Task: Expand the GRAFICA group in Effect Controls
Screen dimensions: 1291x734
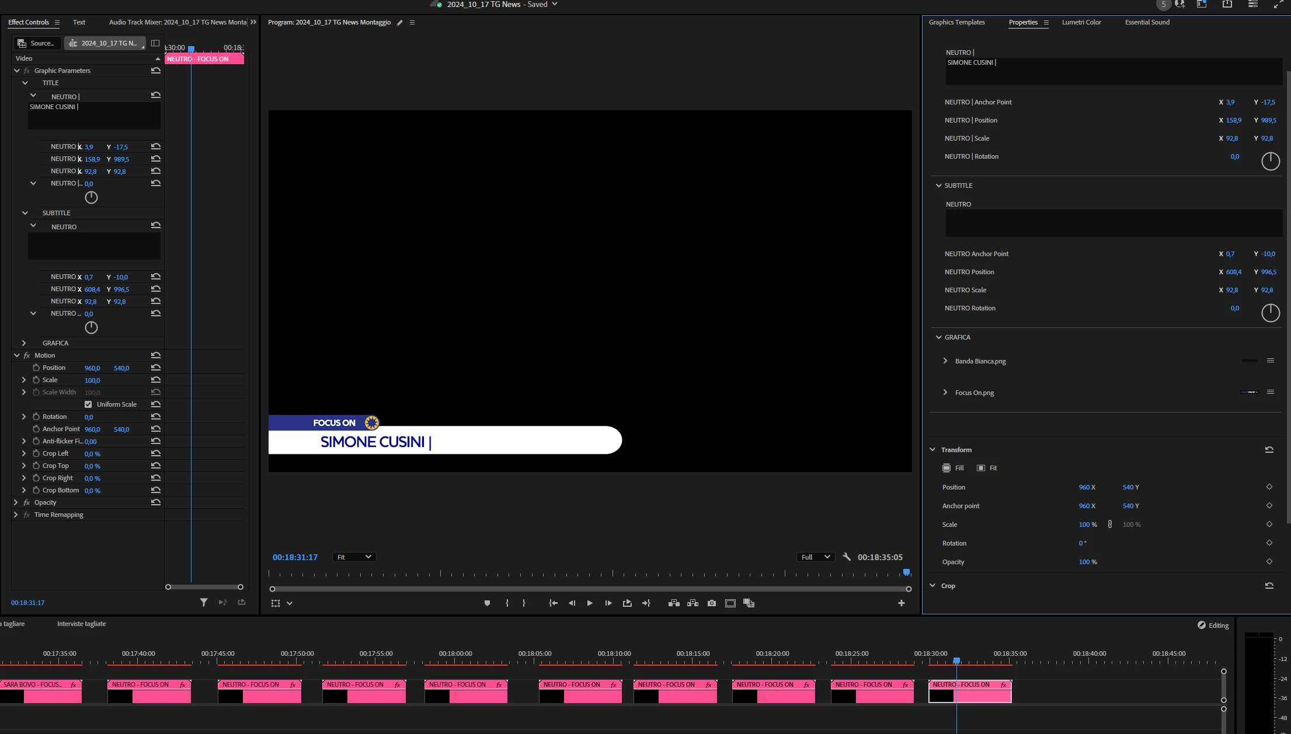Action: (x=24, y=343)
